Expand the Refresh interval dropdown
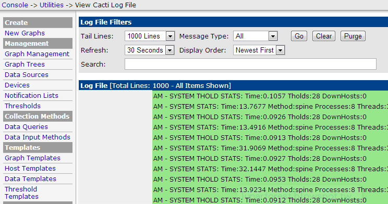 [150, 50]
